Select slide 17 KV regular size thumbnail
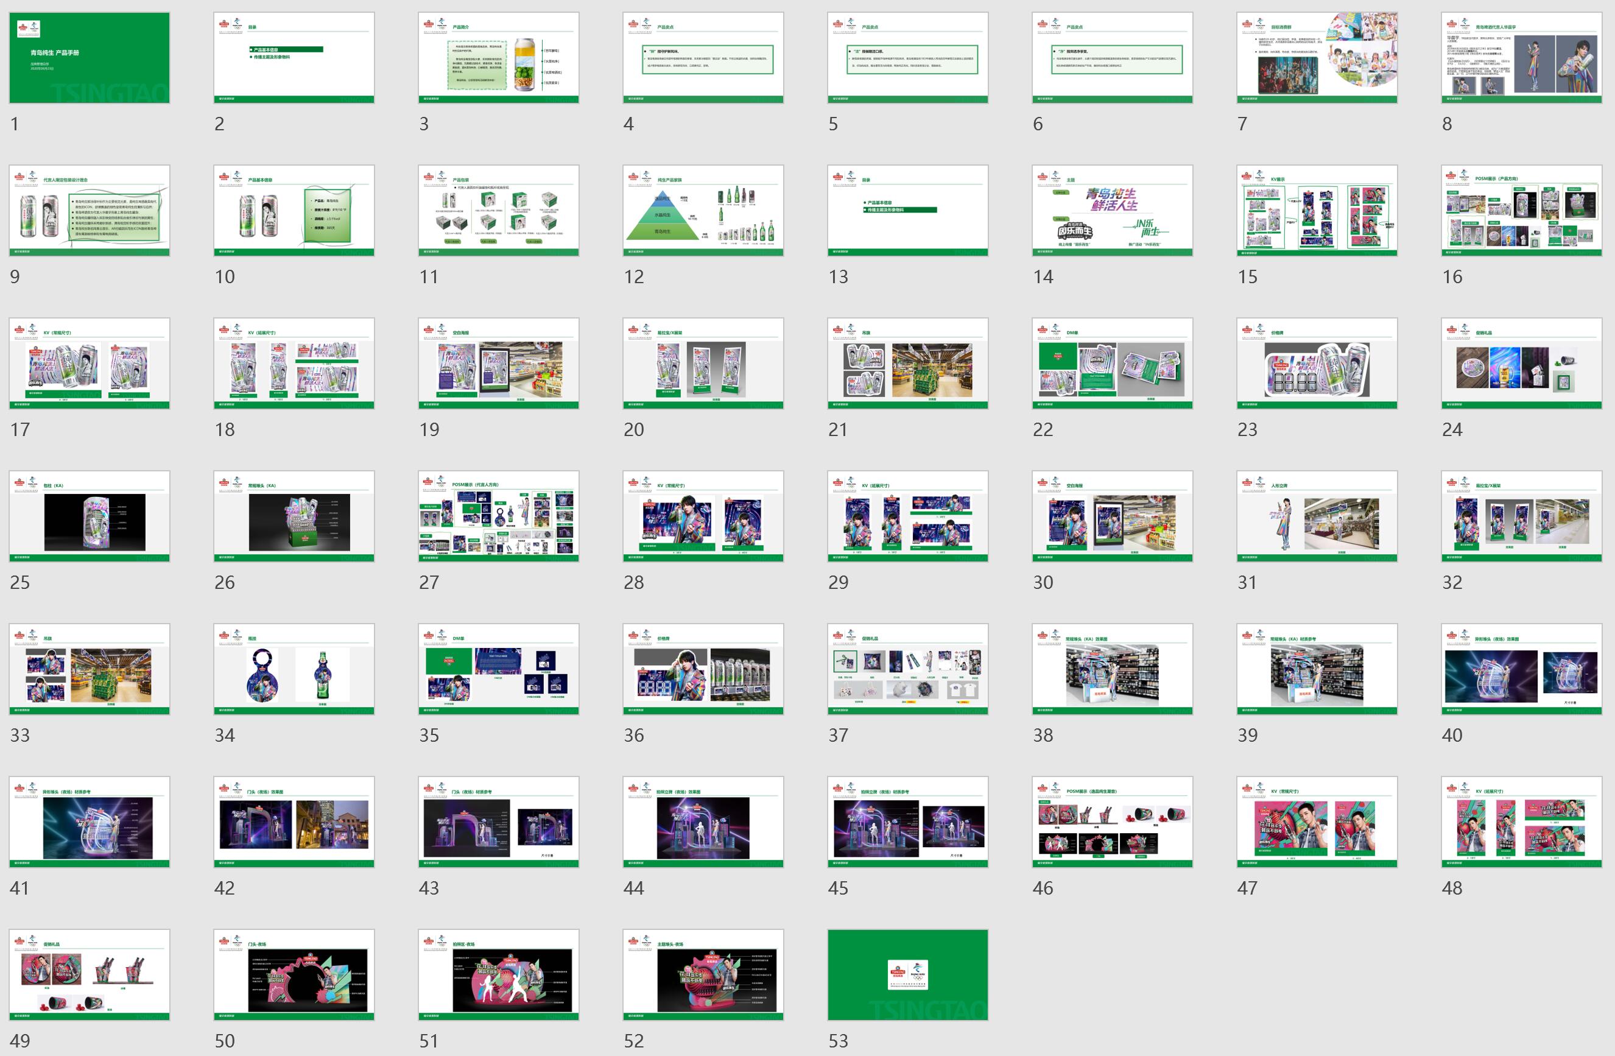1615x1056 pixels. click(x=90, y=363)
